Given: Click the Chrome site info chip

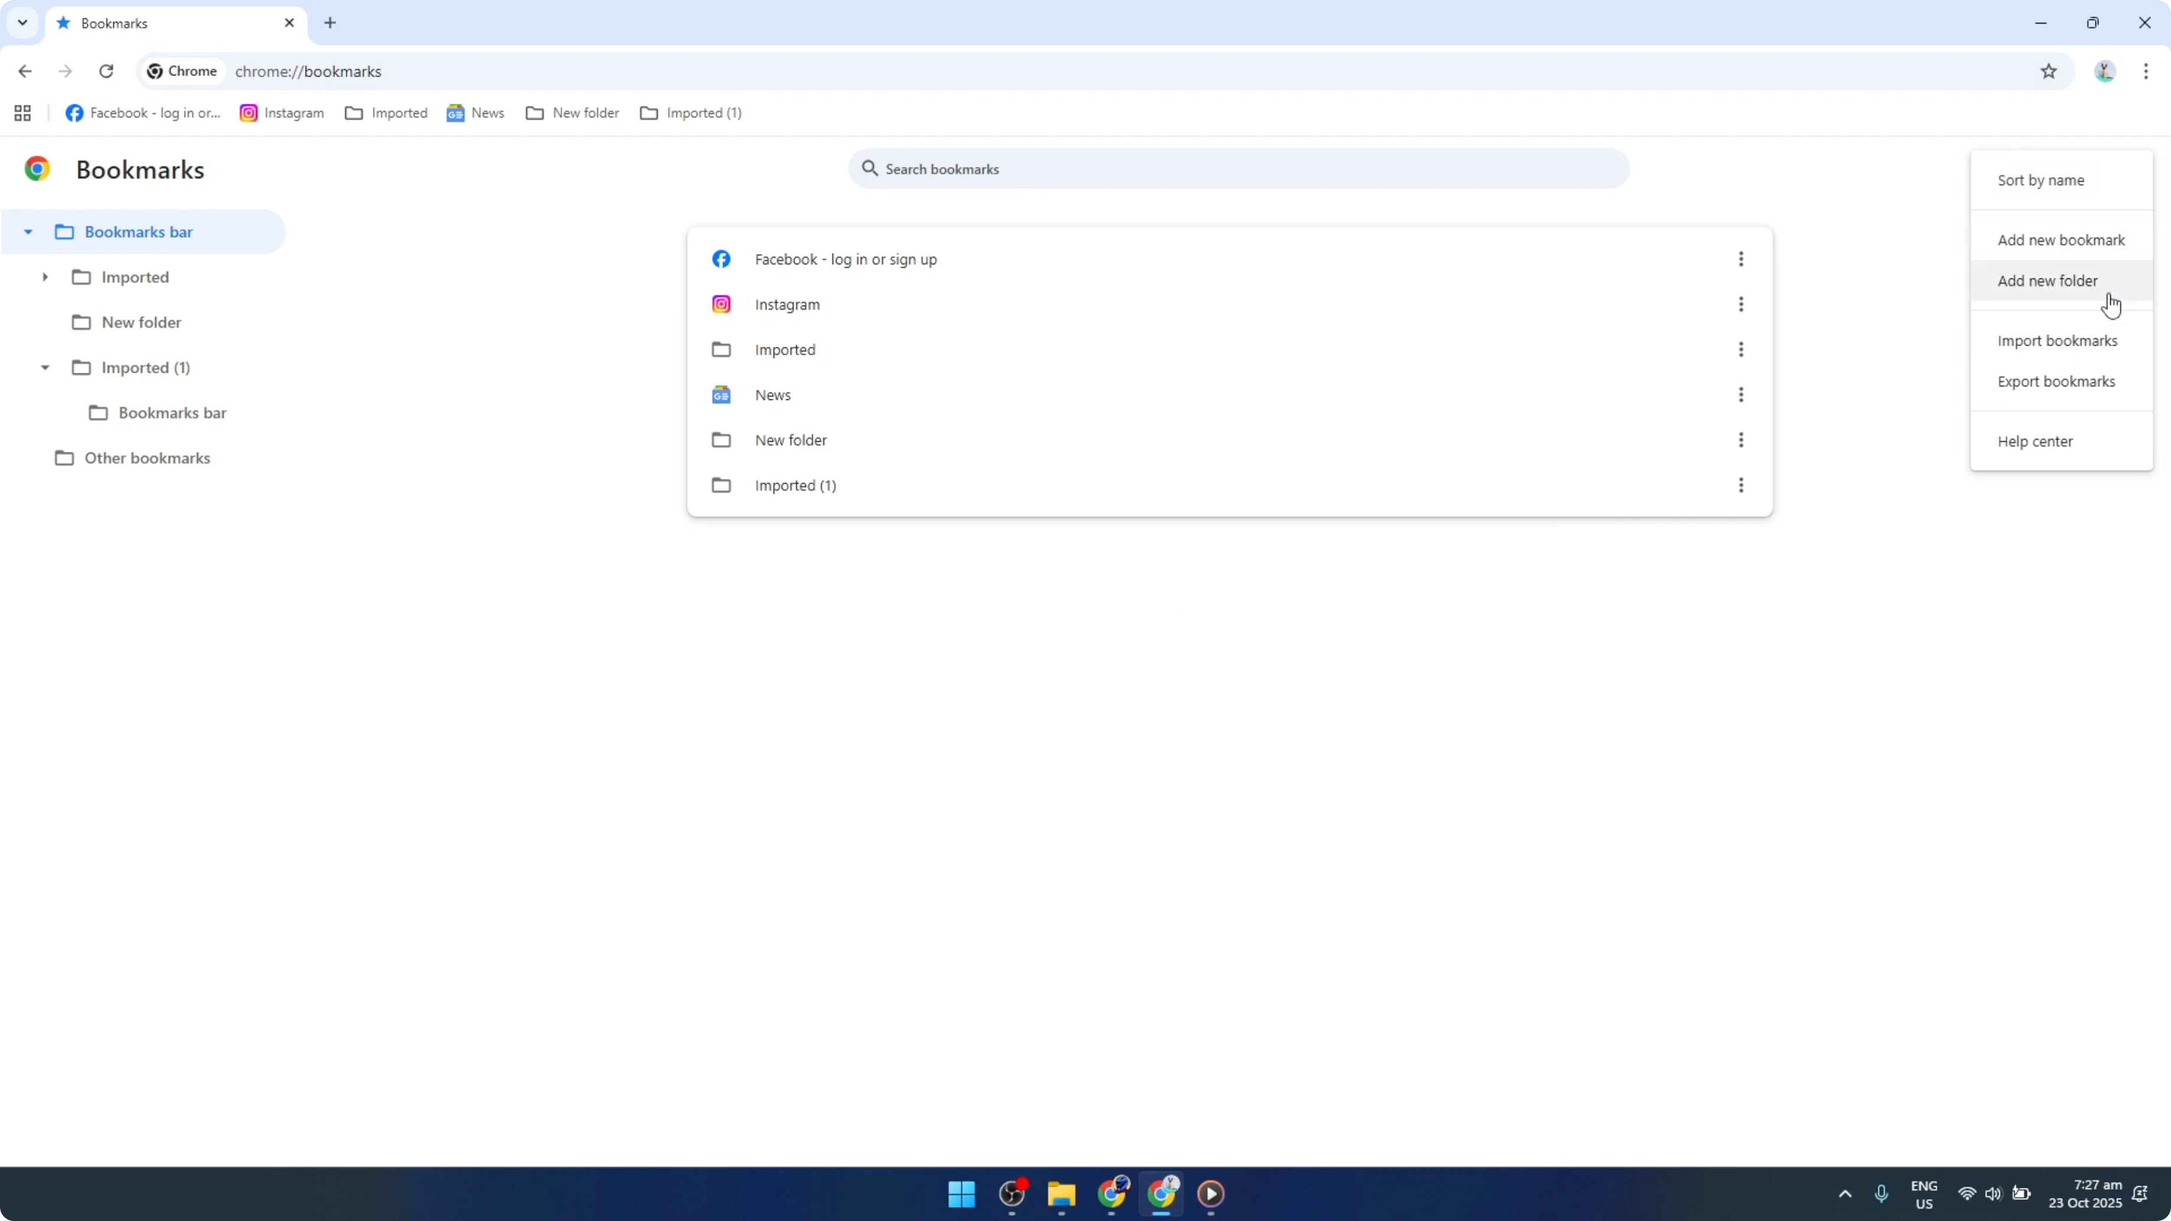Looking at the screenshot, I should click(x=182, y=71).
